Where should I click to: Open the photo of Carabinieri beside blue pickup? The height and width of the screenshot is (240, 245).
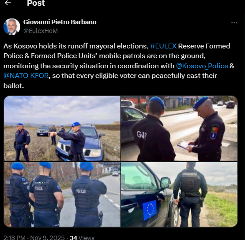pyautogui.click(x=62, y=129)
